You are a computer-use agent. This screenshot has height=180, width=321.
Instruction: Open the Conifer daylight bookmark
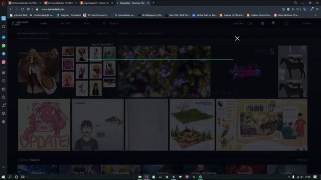[x=42, y=15]
